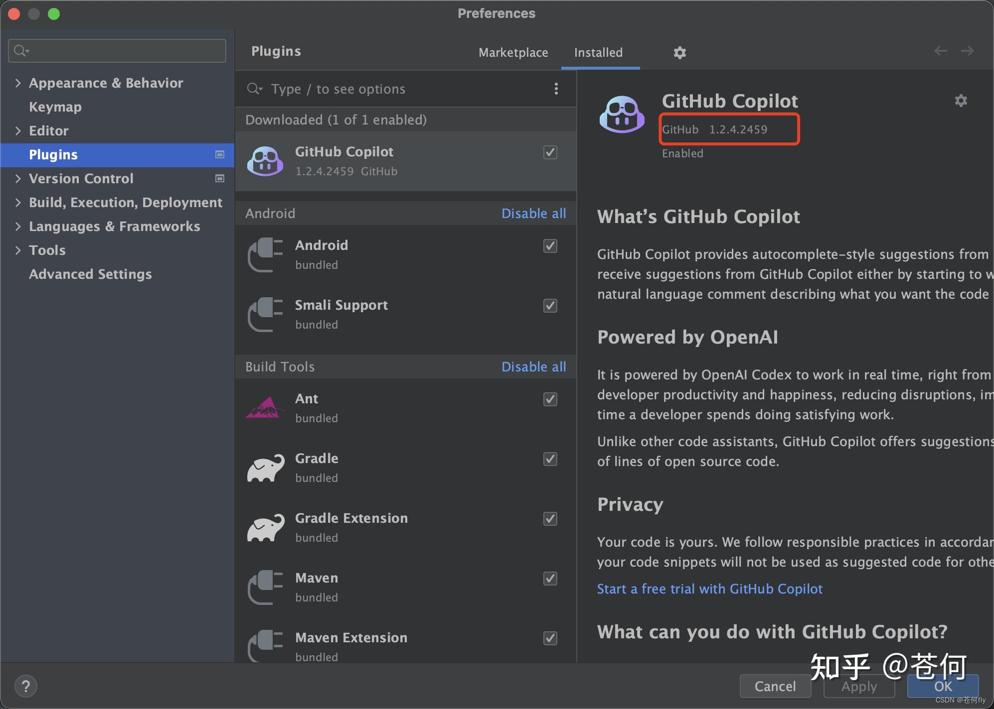Click the back navigation arrow
Image resolution: width=994 pixels, height=709 pixels.
pos(940,50)
